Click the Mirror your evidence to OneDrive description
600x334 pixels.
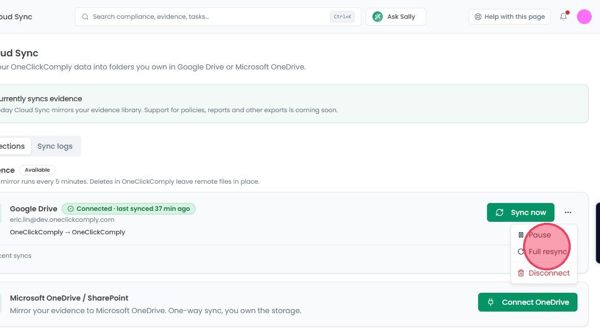[x=156, y=311]
